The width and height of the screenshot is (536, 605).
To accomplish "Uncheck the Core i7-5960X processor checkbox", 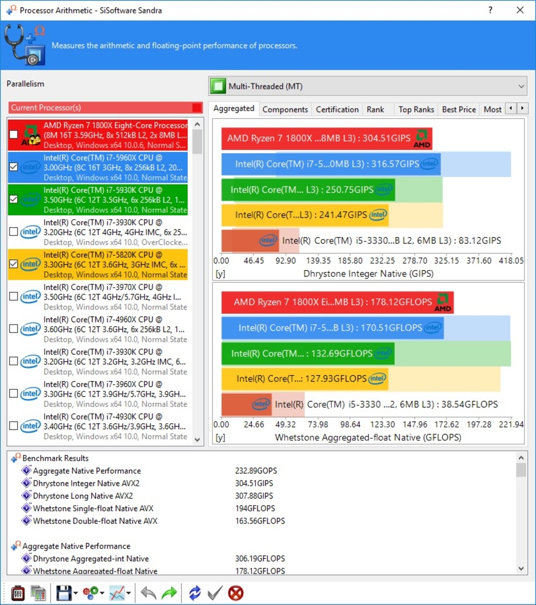I will click(13, 167).
